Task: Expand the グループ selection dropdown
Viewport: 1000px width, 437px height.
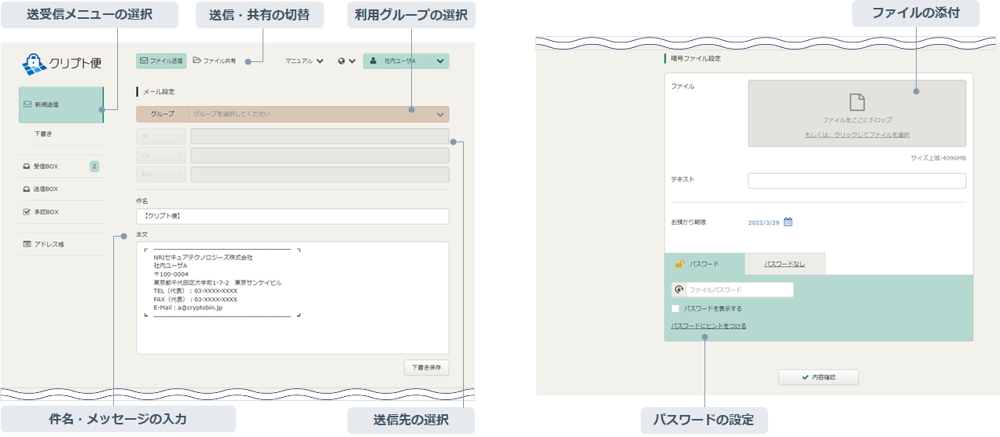Action: point(439,115)
